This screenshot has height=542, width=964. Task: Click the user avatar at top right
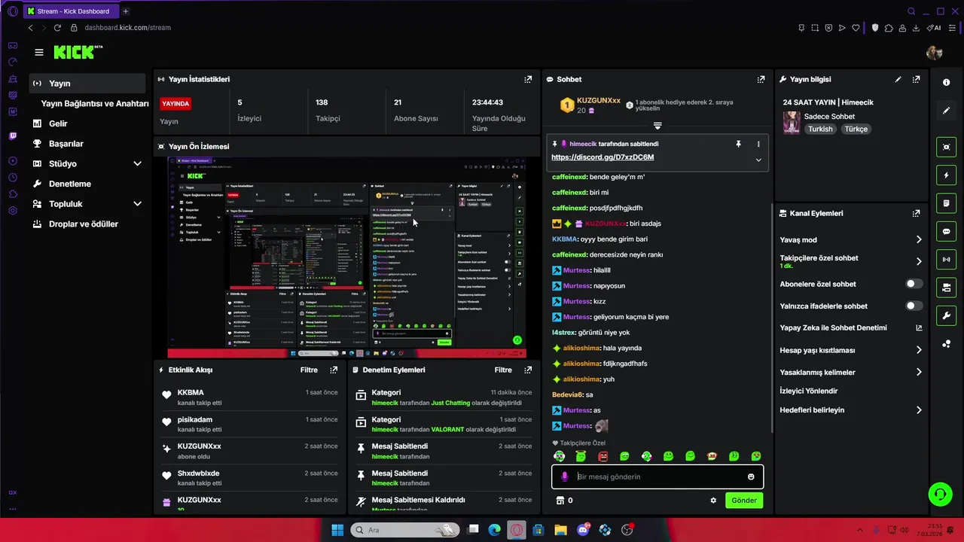click(935, 52)
